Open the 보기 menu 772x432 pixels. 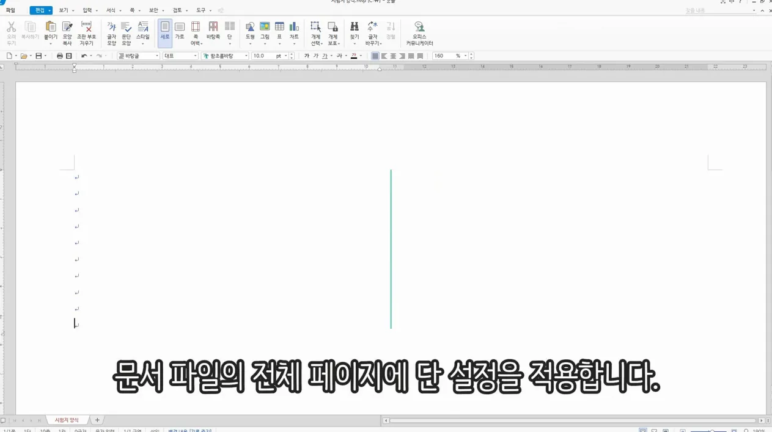coord(64,10)
